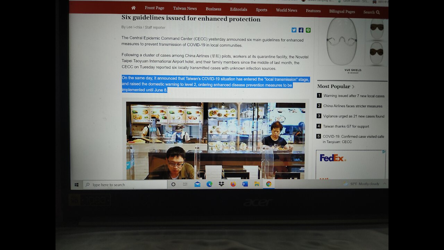Open the Taiwan News section

(x=185, y=8)
